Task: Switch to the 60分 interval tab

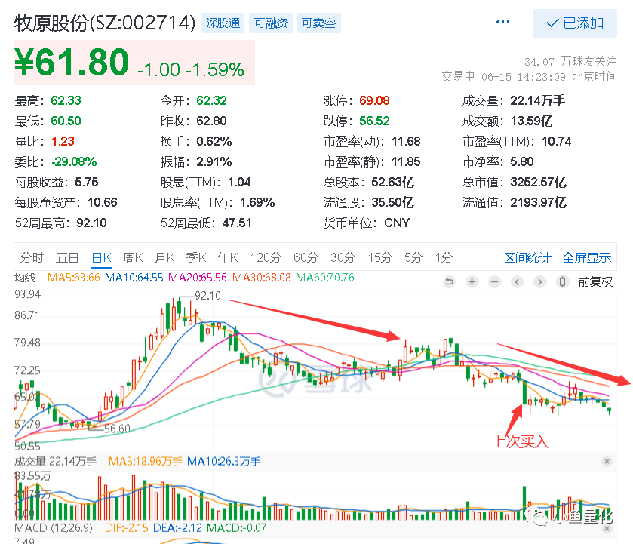Action: 306,257
